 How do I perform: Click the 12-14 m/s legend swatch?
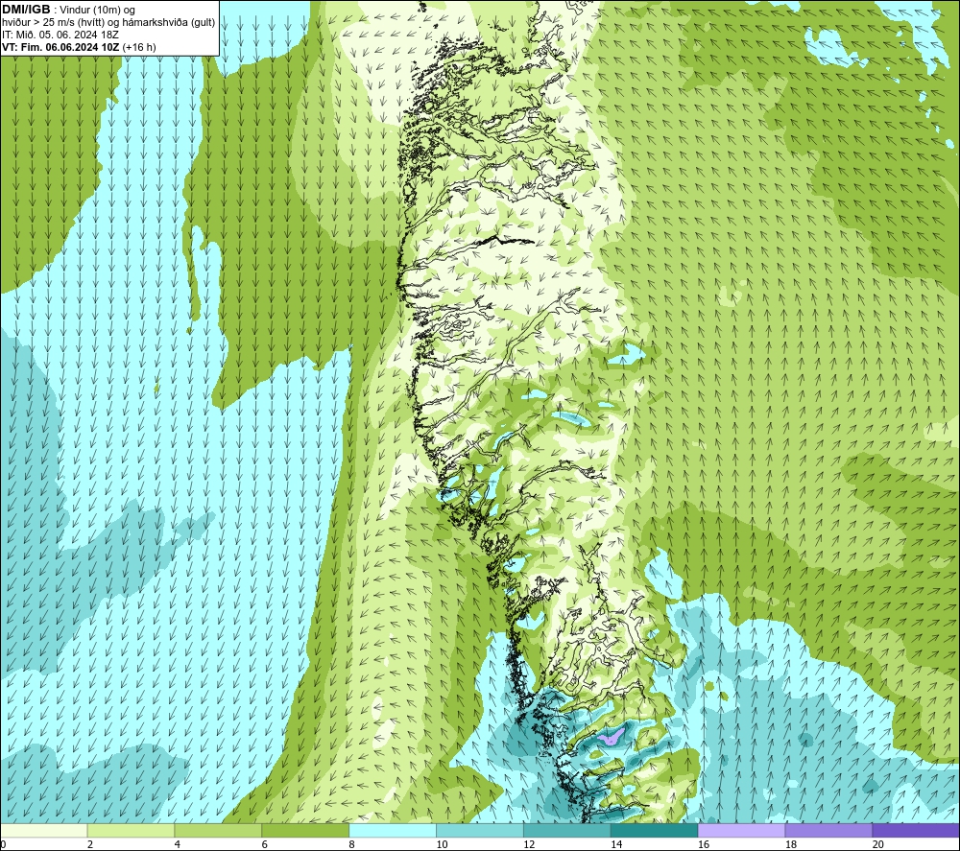567,830
